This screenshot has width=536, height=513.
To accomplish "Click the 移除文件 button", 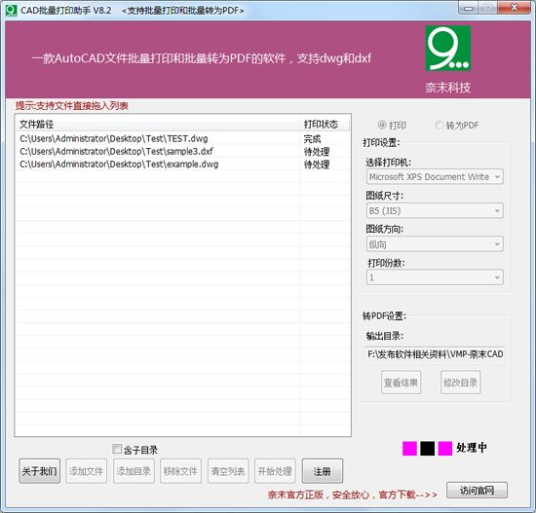I will (x=180, y=471).
